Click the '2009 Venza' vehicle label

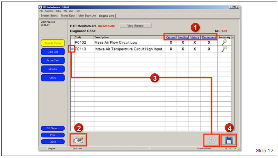click(x=48, y=22)
